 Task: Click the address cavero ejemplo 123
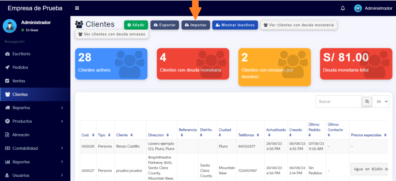point(161,146)
